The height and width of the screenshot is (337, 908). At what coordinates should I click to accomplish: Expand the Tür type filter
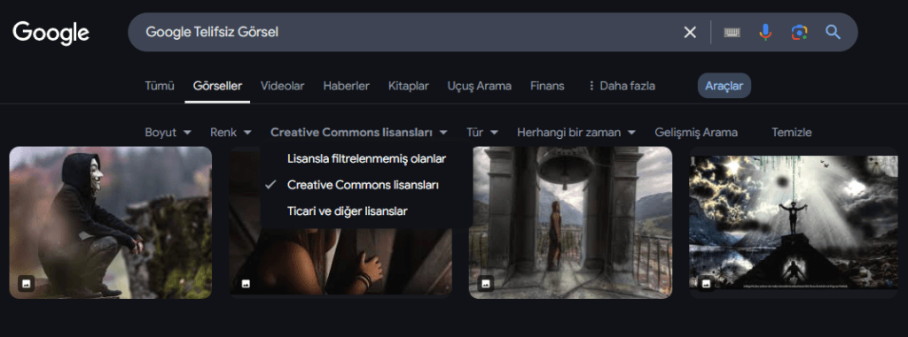click(482, 133)
